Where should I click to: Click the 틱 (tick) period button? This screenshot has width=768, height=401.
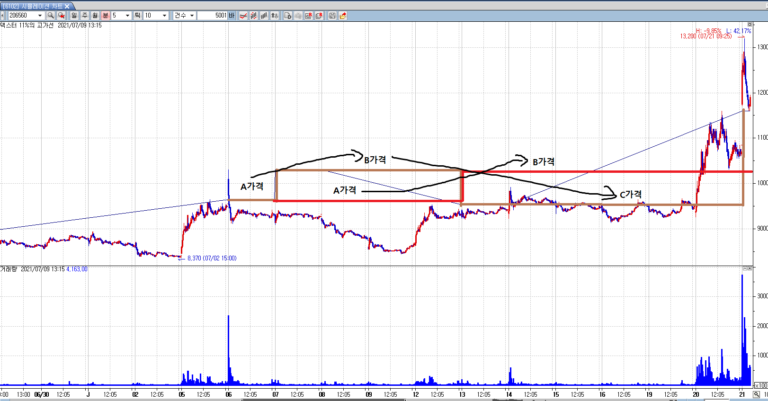[x=137, y=16]
